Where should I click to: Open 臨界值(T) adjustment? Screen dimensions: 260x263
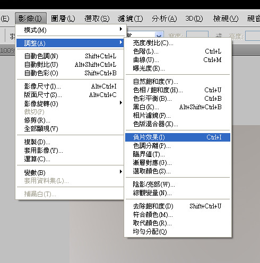tap(178, 154)
